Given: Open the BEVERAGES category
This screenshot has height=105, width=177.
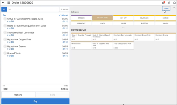Looking at the screenshot, I should point(144,18).
